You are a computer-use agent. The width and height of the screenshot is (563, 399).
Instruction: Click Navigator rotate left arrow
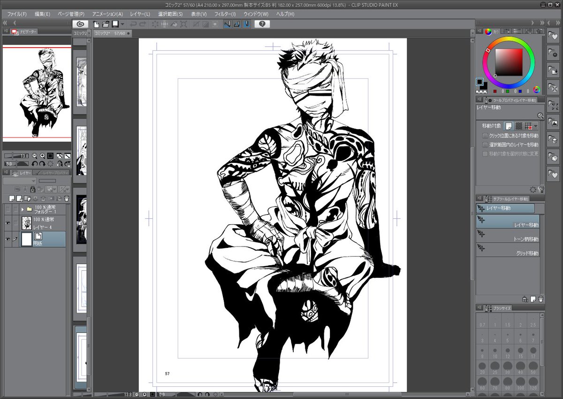coord(34,164)
